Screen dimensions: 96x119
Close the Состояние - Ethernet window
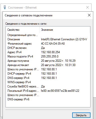(87, 7)
